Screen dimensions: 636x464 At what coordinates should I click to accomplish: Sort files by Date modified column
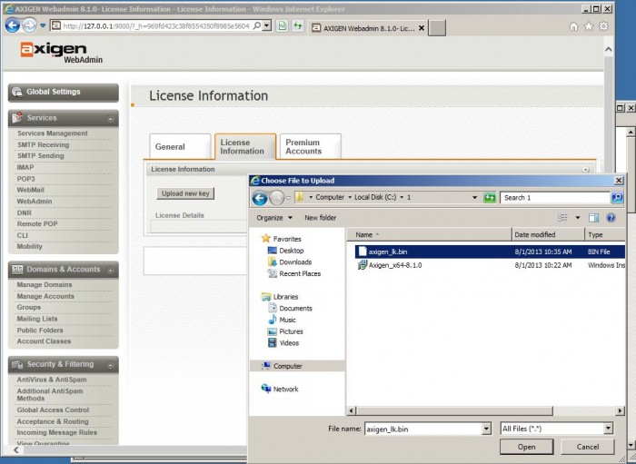click(549, 234)
